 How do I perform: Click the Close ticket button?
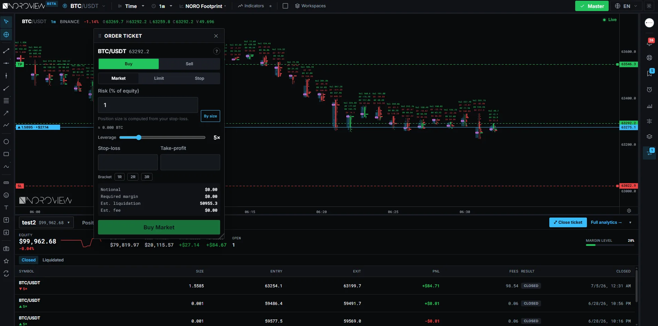[x=568, y=222]
